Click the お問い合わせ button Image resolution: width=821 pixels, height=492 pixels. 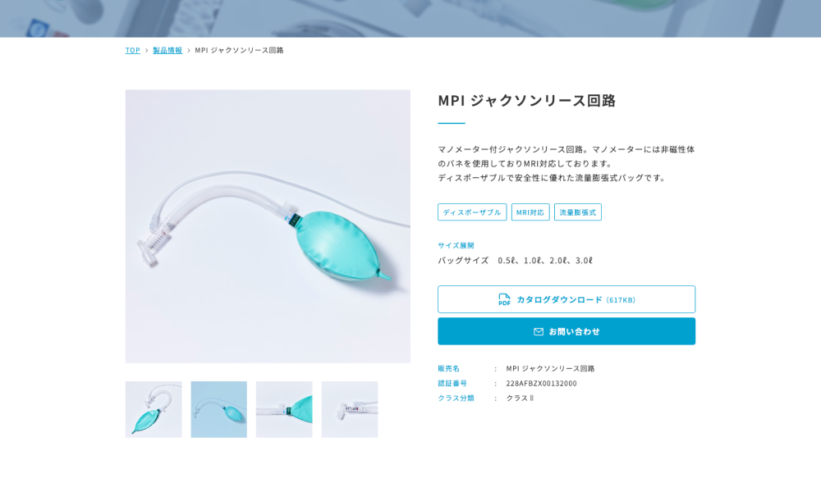click(x=566, y=331)
